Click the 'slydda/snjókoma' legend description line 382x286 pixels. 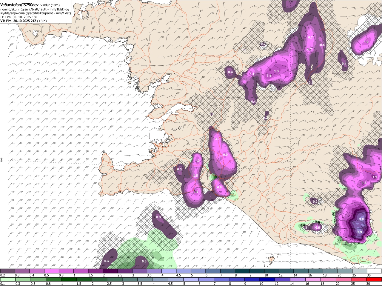pyautogui.click(x=36, y=13)
